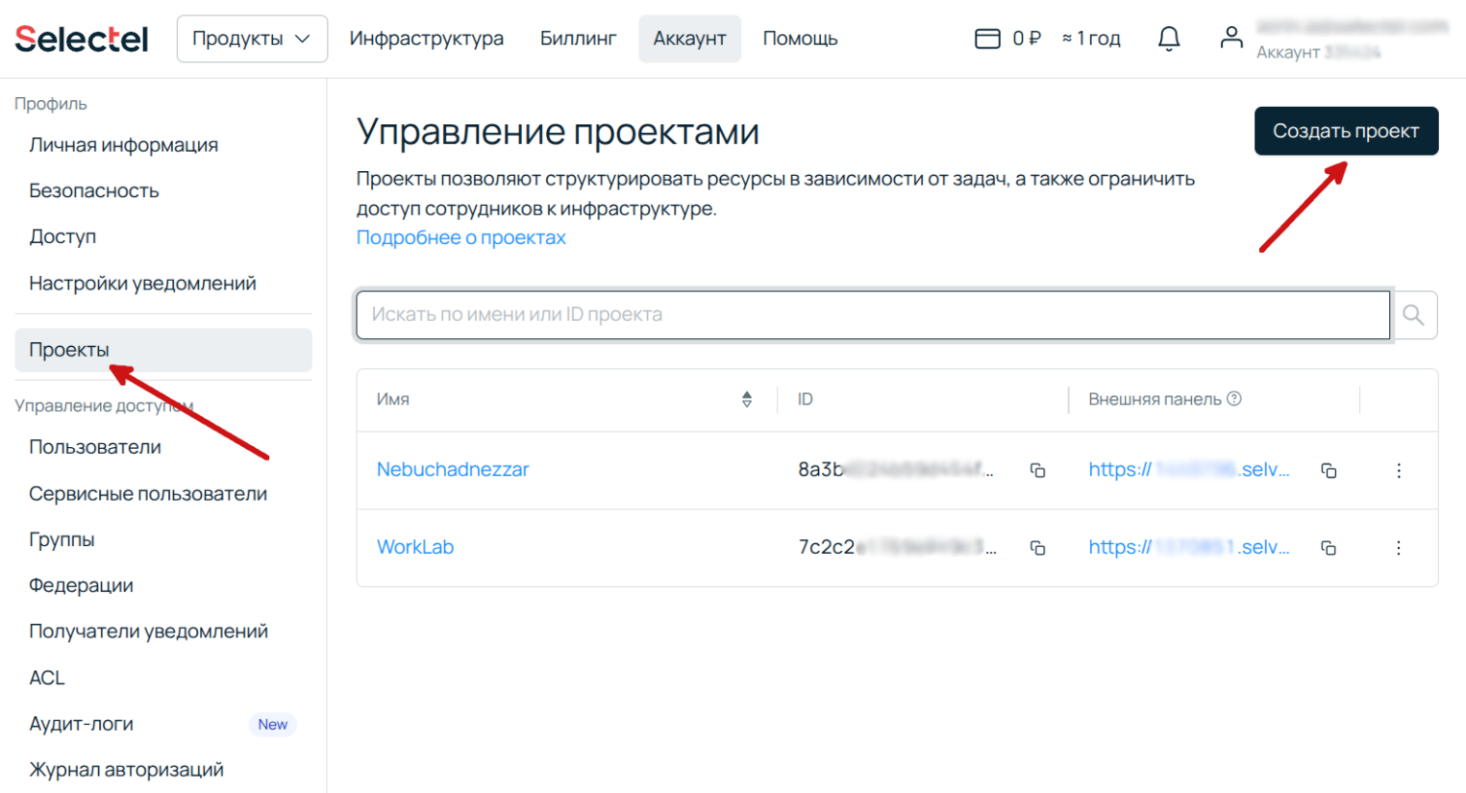1466x793 pixels.
Task: Switch to the Биллинг section
Action: [x=578, y=37]
